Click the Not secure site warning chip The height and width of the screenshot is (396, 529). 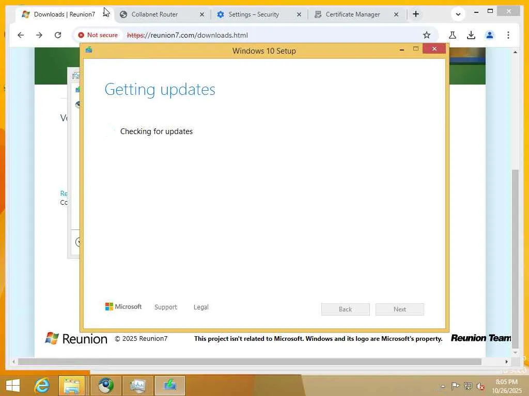point(98,35)
